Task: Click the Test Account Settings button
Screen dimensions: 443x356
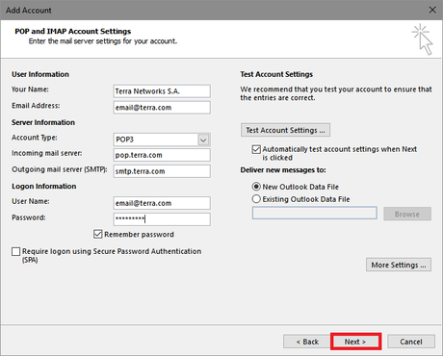Action: [x=285, y=130]
